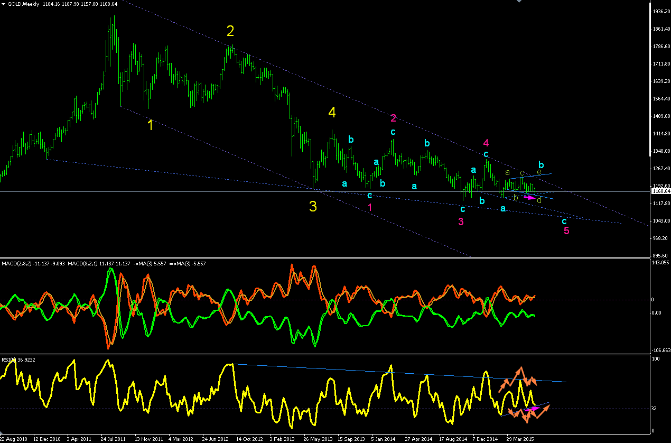Select the yellow wave label 4

[x=332, y=112]
